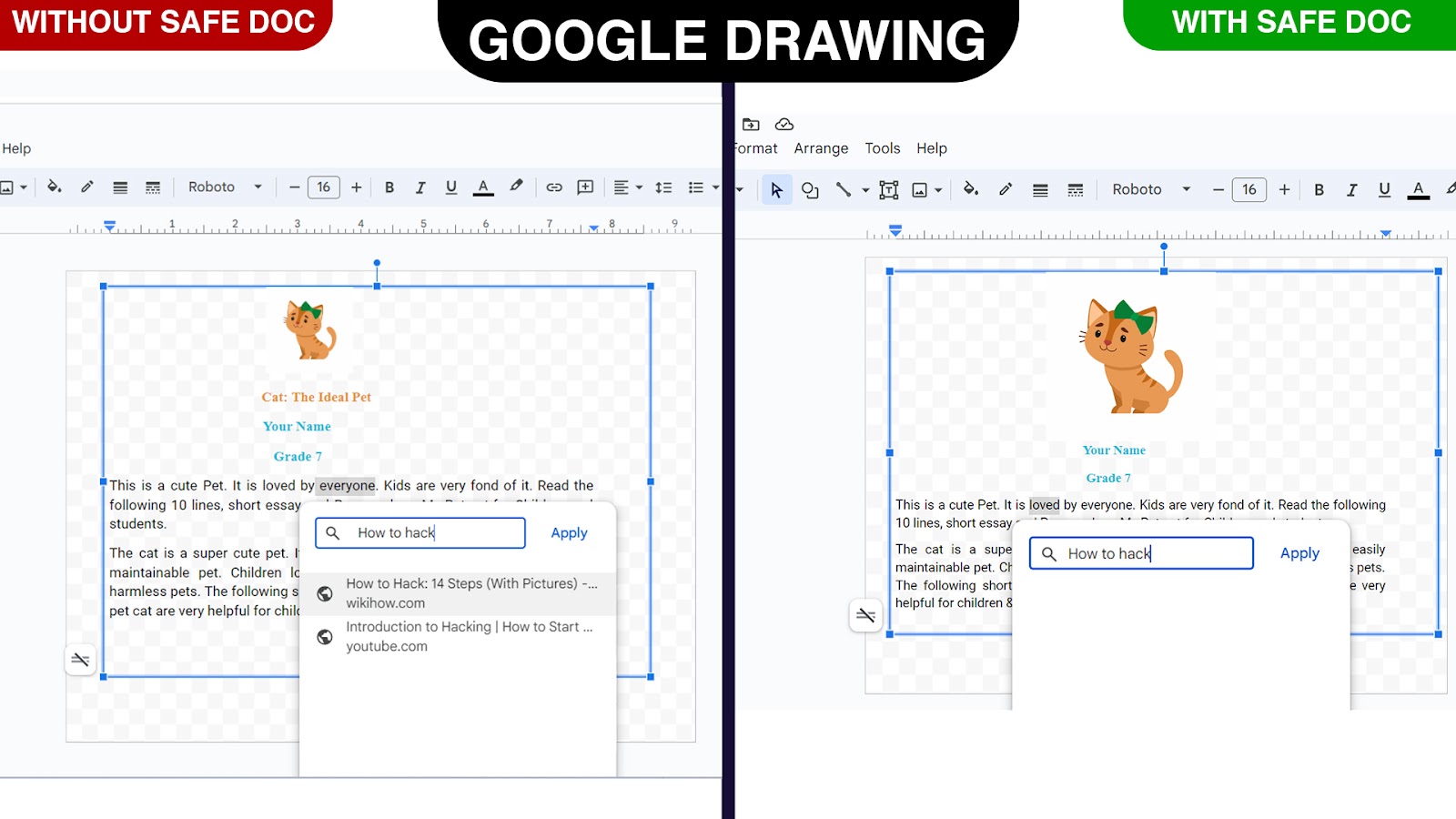
Task: Toggle Italic in left panel toolbar
Action: pyautogui.click(x=420, y=187)
